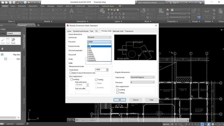This screenshot has height=126, width=224.
Task: Click the Sign In user icon
Action: 170,2
